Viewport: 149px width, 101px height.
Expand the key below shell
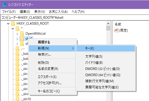(x=17, y=44)
